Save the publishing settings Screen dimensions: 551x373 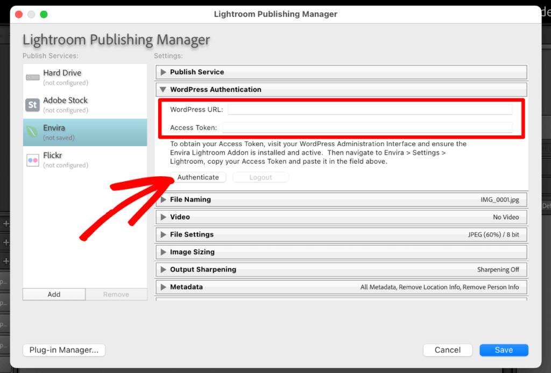(x=504, y=350)
